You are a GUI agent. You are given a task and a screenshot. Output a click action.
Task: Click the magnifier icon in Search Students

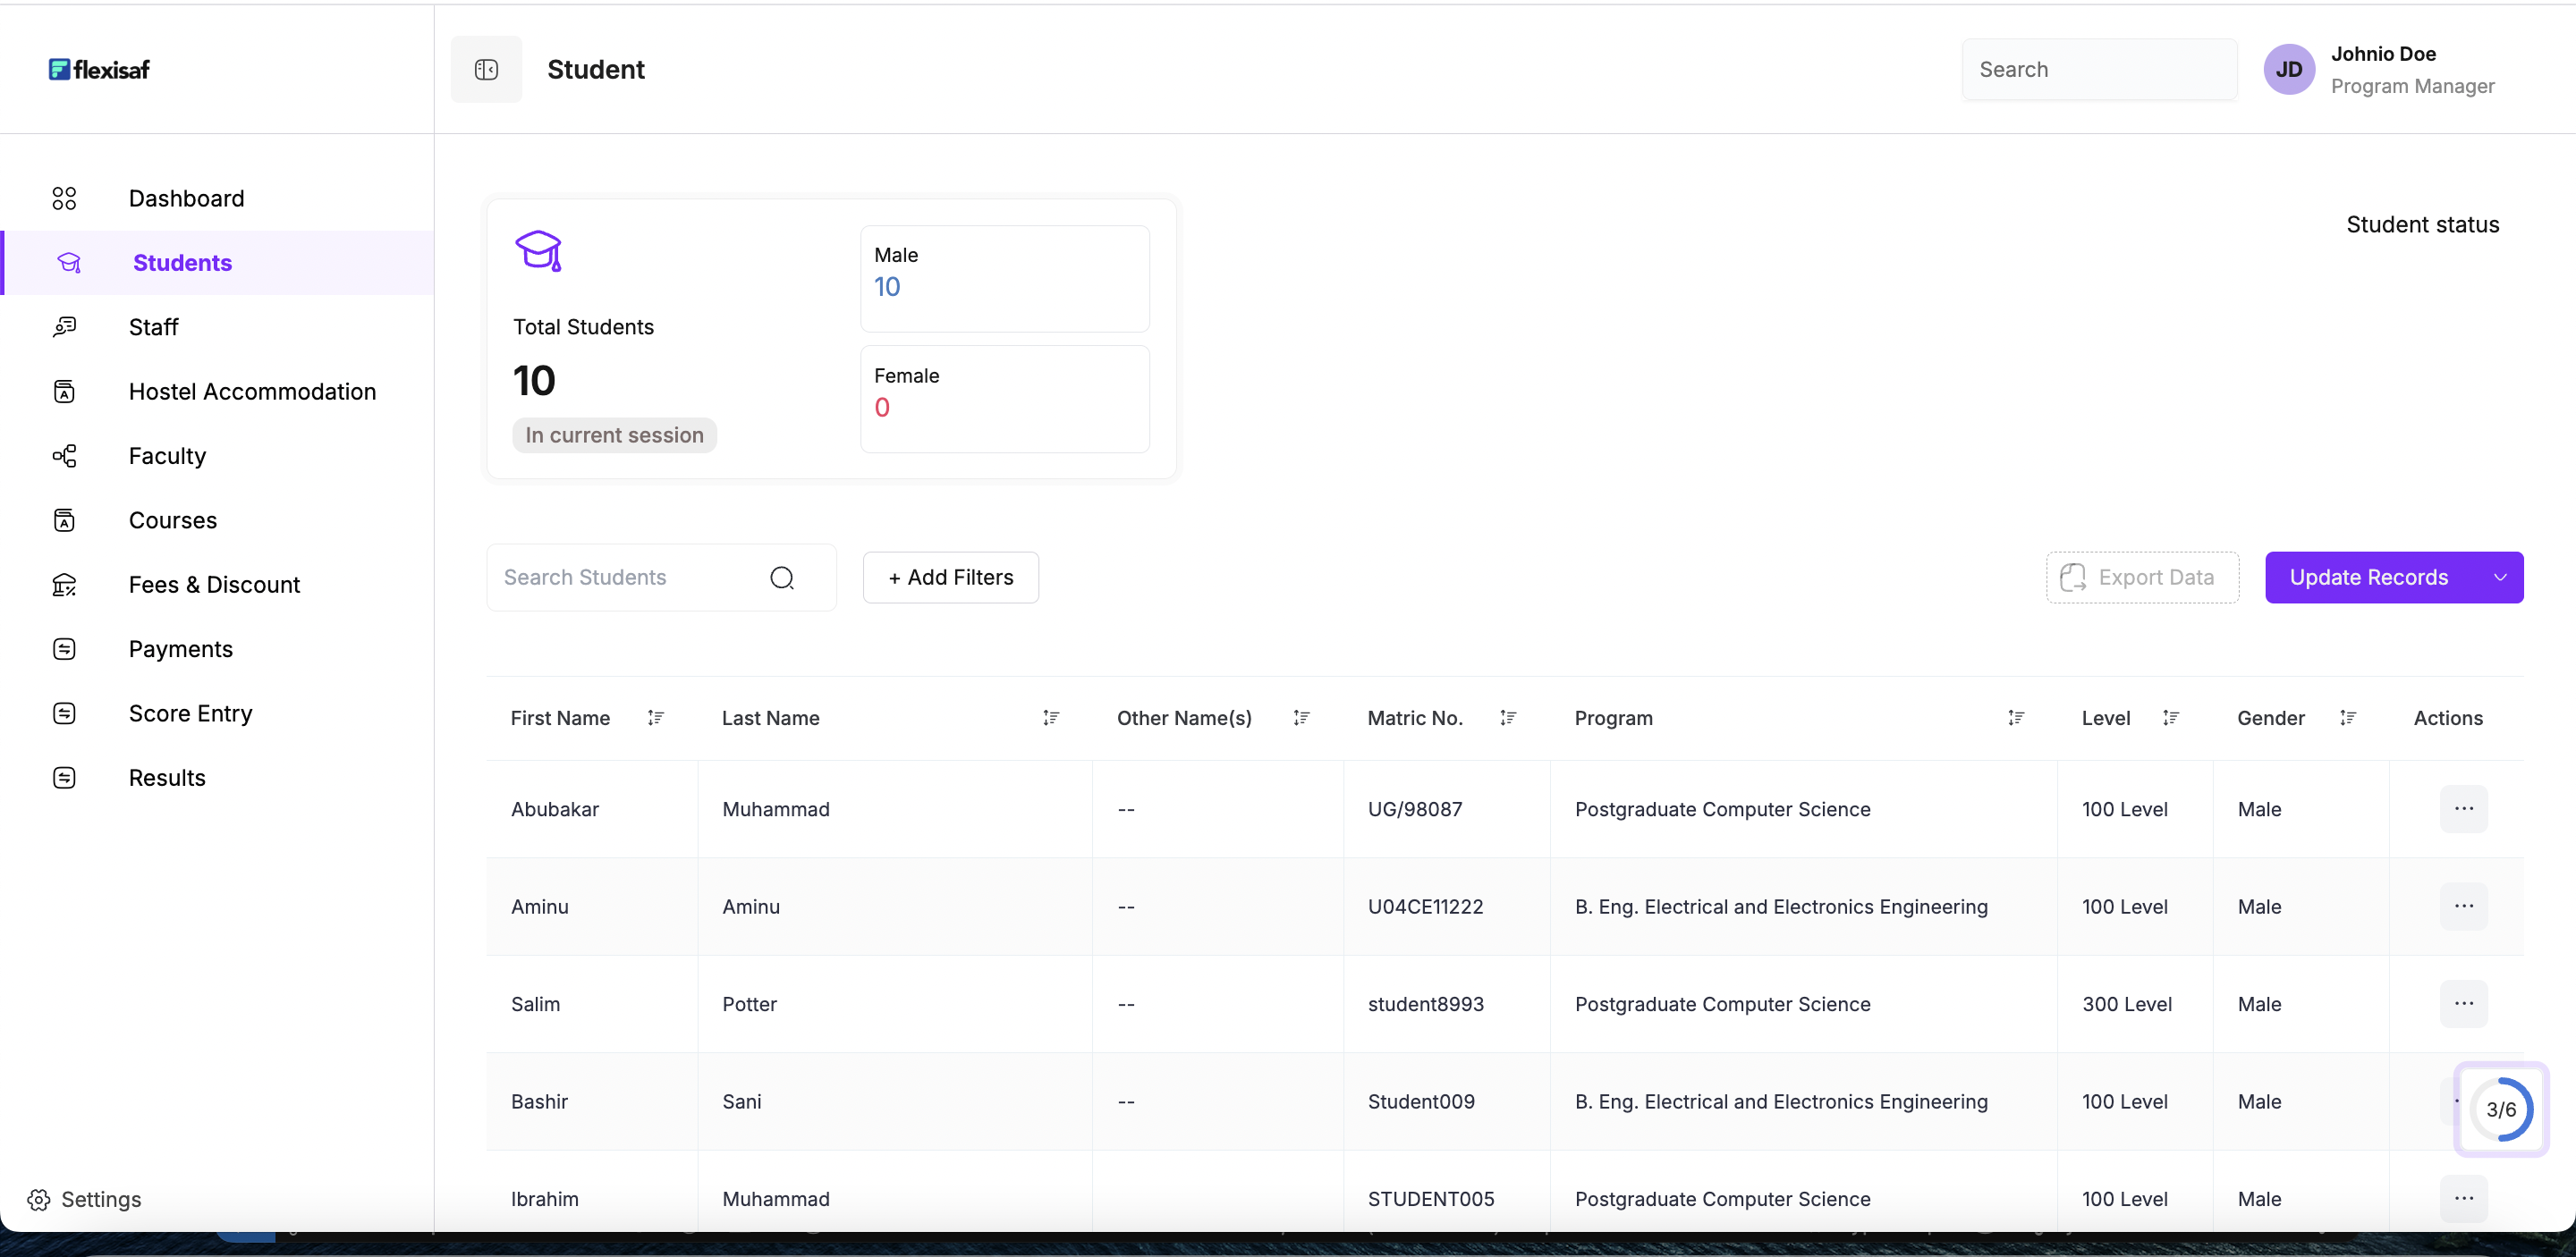pyautogui.click(x=782, y=578)
